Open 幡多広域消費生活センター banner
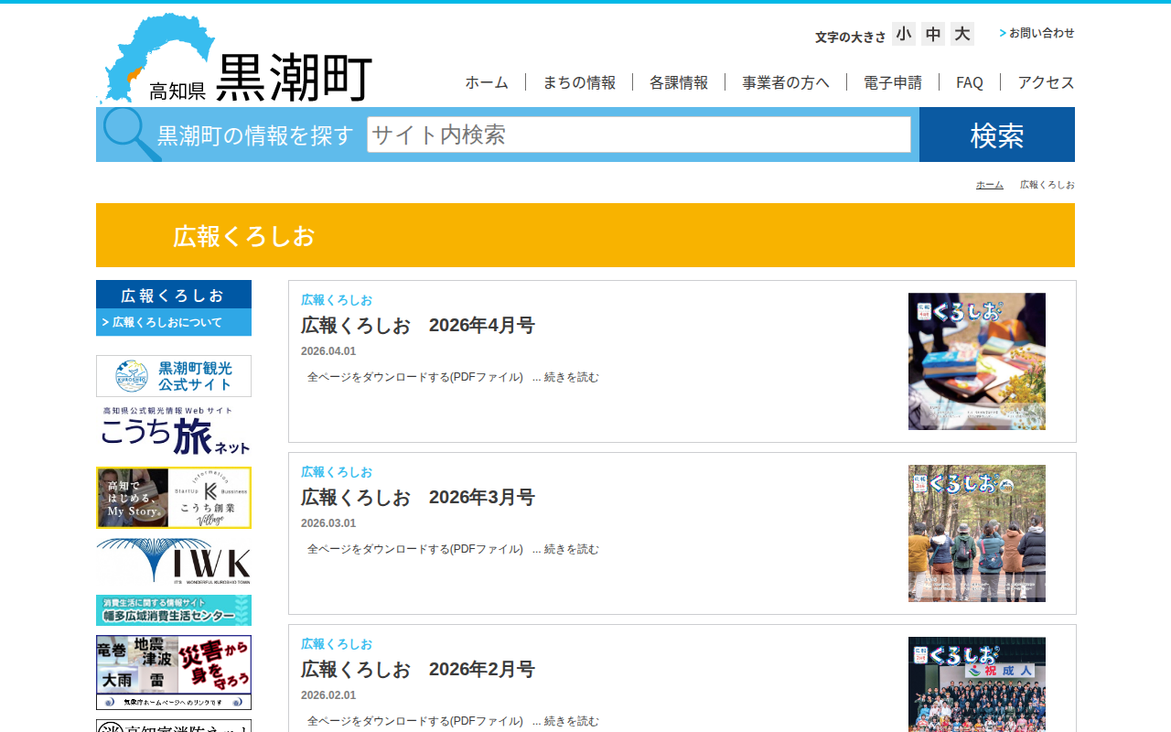The height and width of the screenshot is (732, 1171). coord(174,610)
